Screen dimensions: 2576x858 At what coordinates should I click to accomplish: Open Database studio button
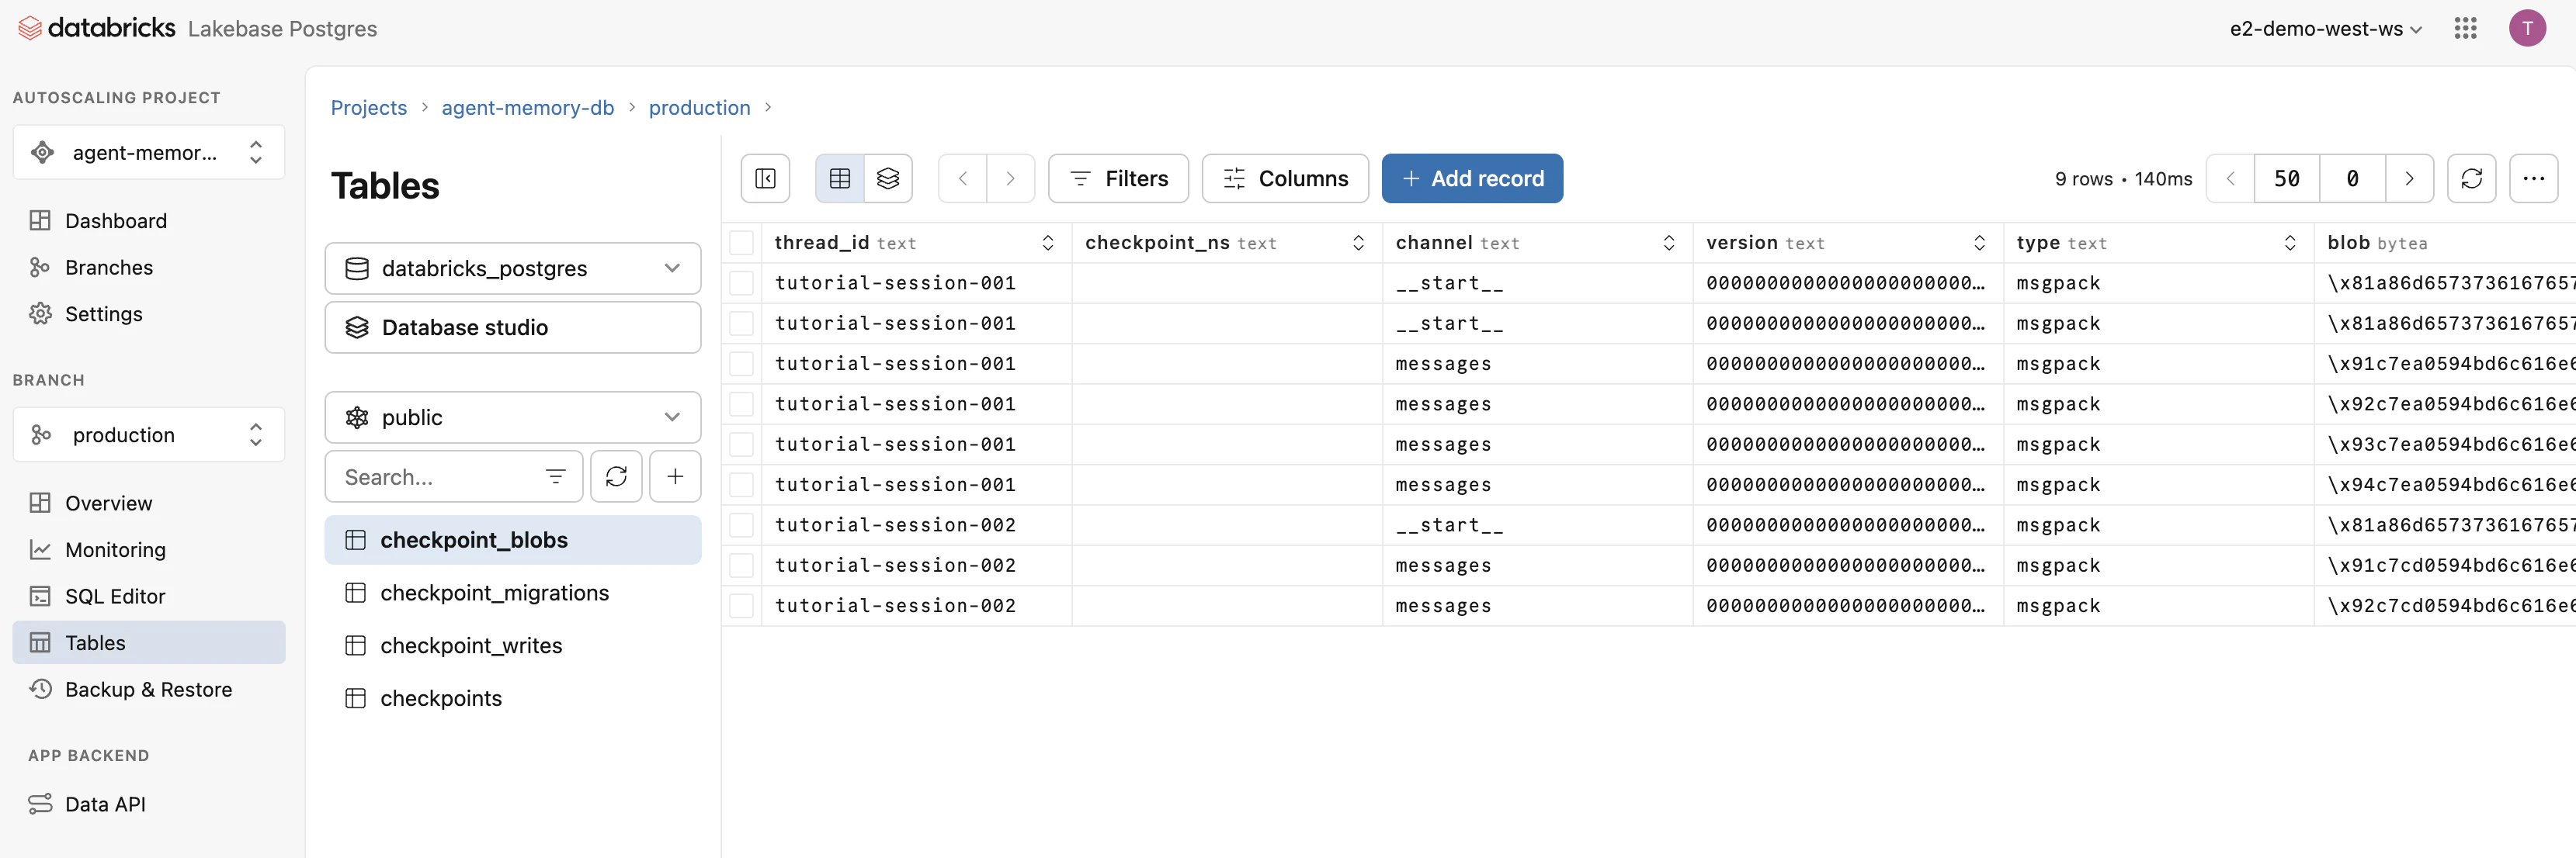pyautogui.click(x=513, y=327)
